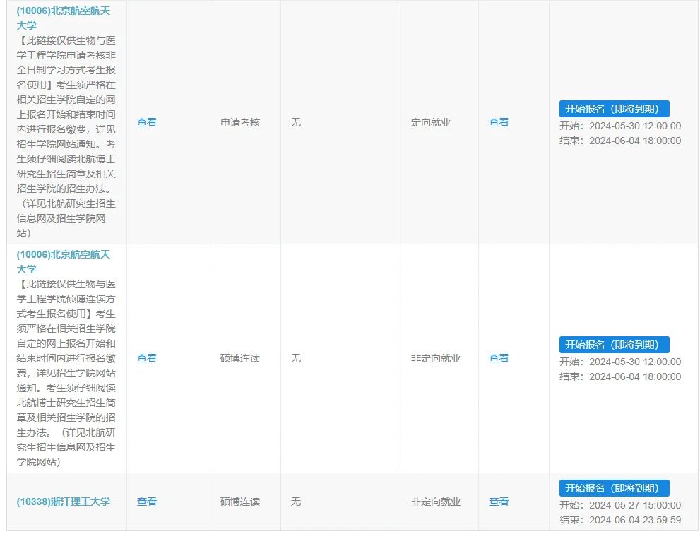Click 开始报名 button in 浙江理工大学 row
This screenshot has height=534, width=700.
[615, 488]
